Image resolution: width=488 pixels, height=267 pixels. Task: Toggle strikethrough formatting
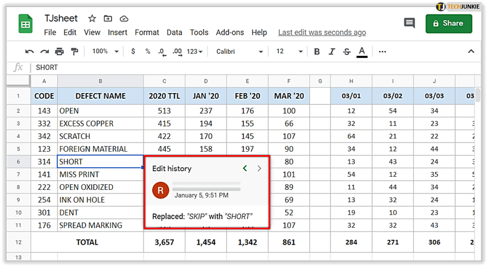click(346, 51)
